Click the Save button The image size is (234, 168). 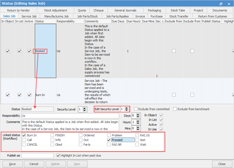pyautogui.click(x=12, y=164)
